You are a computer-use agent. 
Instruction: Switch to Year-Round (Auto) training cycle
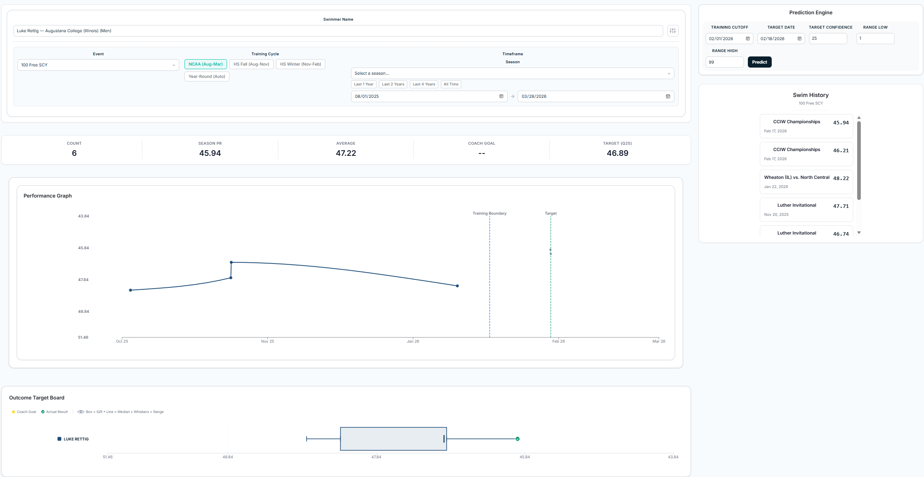point(207,76)
